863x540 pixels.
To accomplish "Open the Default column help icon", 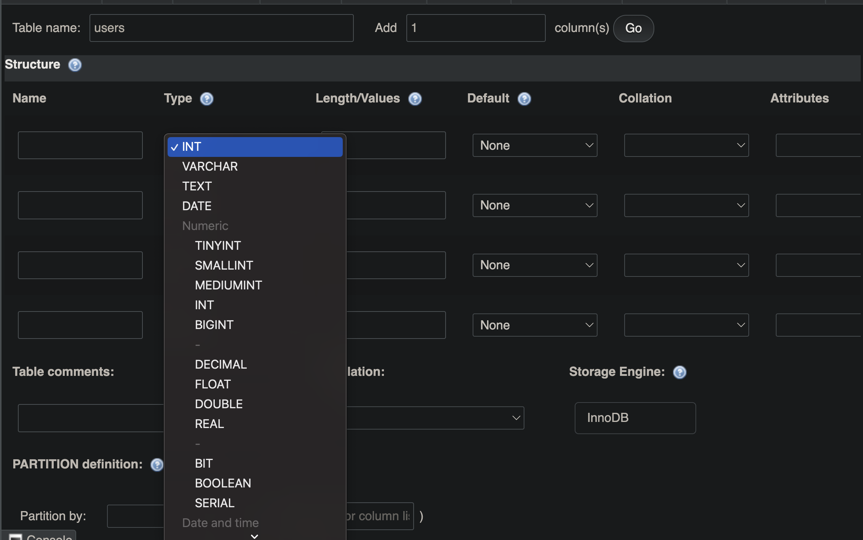I will coord(524,99).
